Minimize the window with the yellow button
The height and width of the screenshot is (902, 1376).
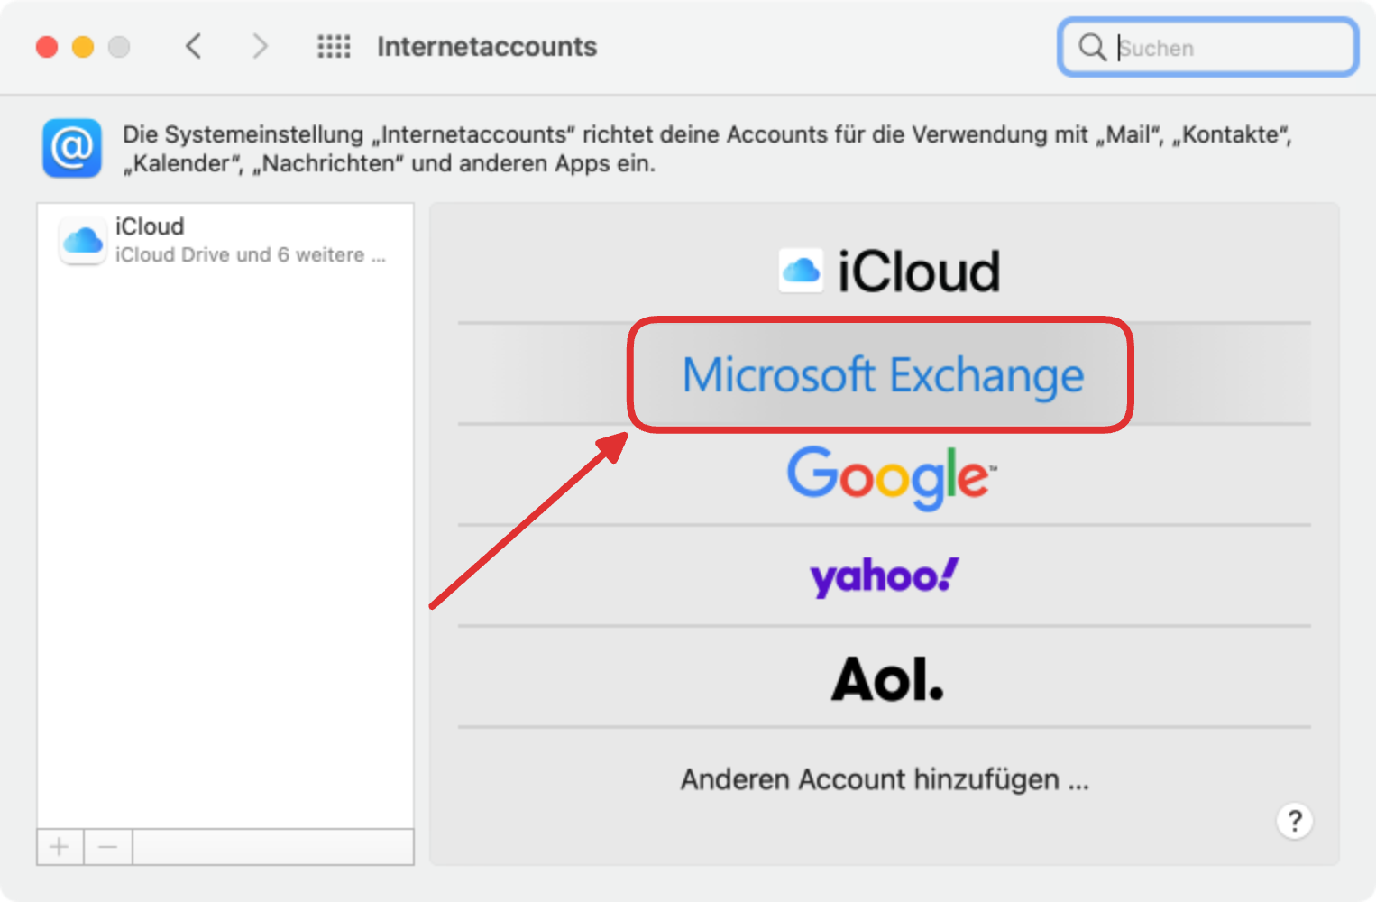pyautogui.click(x=83, y=47)
